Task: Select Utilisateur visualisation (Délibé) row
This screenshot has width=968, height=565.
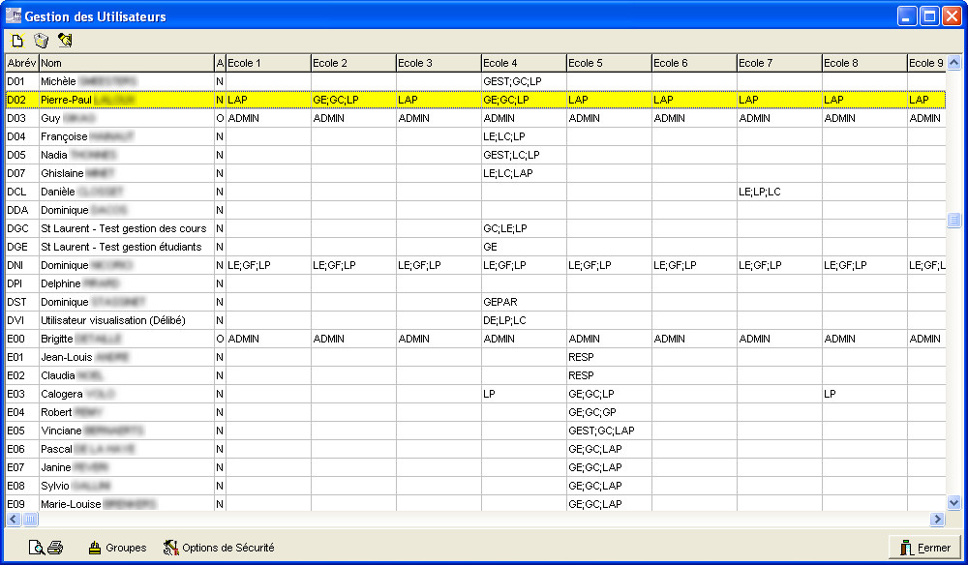Action: (x=475, y=320)
